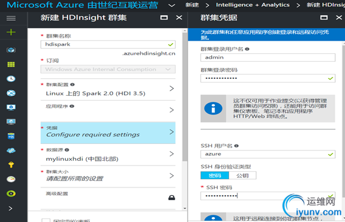Click the scrollbar of the HDInsight blade
345x222 pixels.
(185, 96)
